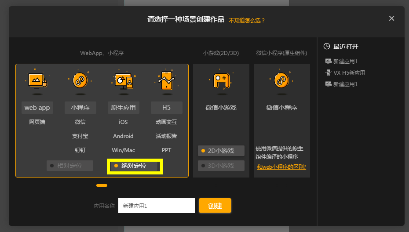Click the 小游戏(2D/3D) heading
Image resolution: width=409 pixels, height=232 pixels.
(221, 53)
